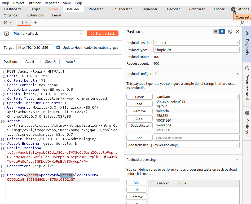Toggle the Enabled checkbox in payload processing
251x204 pixels.
(152, 183)
